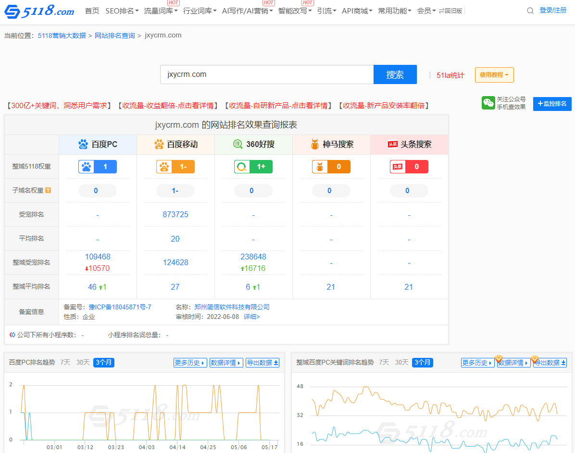This screenshot has width=575, height=453.
Task: Open the 流量词库 dropdown menu
Action: (x=161, y=11)
